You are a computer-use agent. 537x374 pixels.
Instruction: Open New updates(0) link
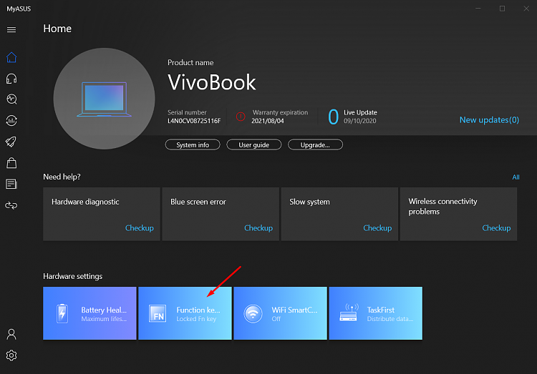(489, 119)
